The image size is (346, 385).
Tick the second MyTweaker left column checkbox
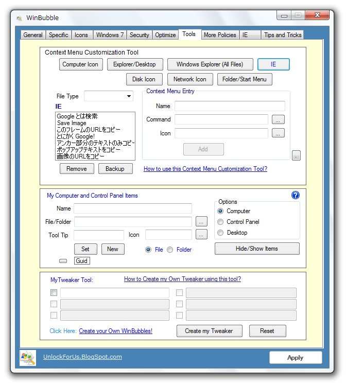(x=54, y=304)
